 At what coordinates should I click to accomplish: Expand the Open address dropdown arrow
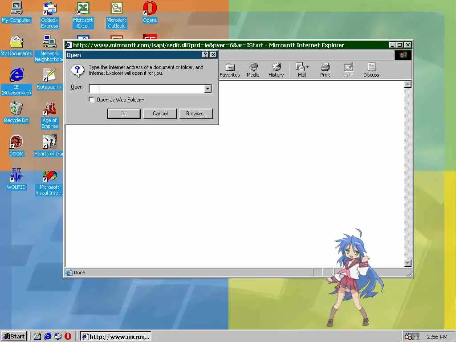coord(208,89)
